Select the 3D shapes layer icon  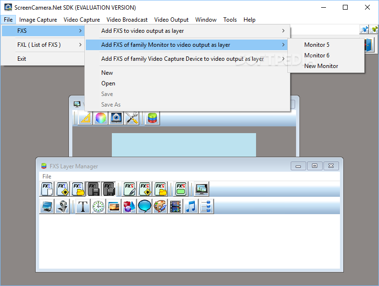[x=129, y=206]
